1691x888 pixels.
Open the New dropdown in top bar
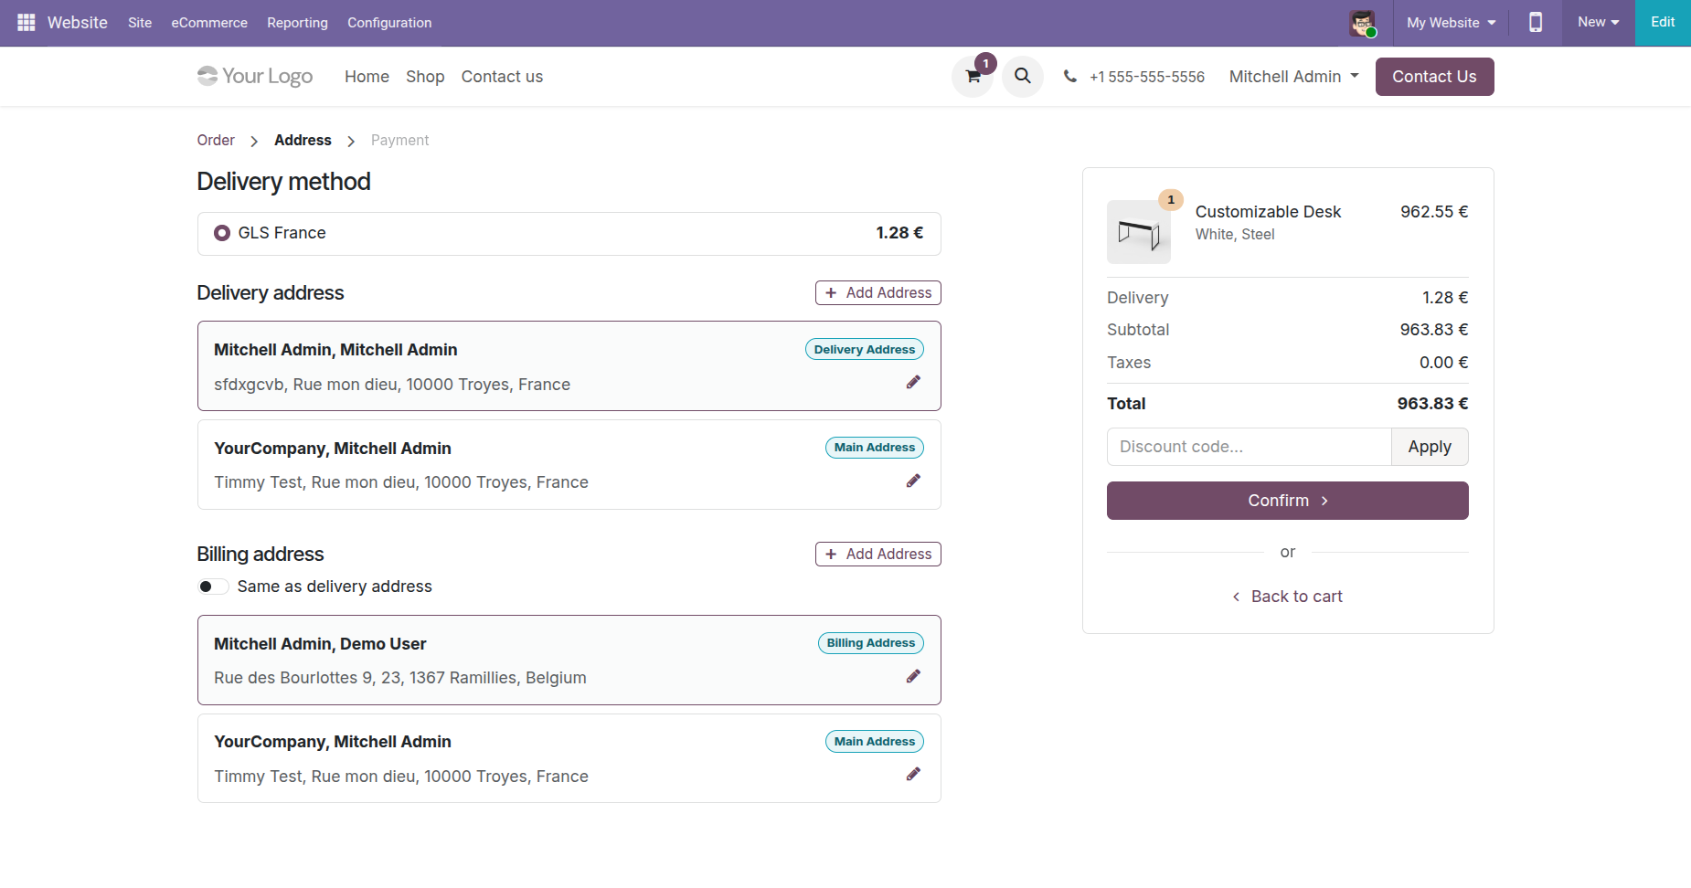[x=1598, y=22]
